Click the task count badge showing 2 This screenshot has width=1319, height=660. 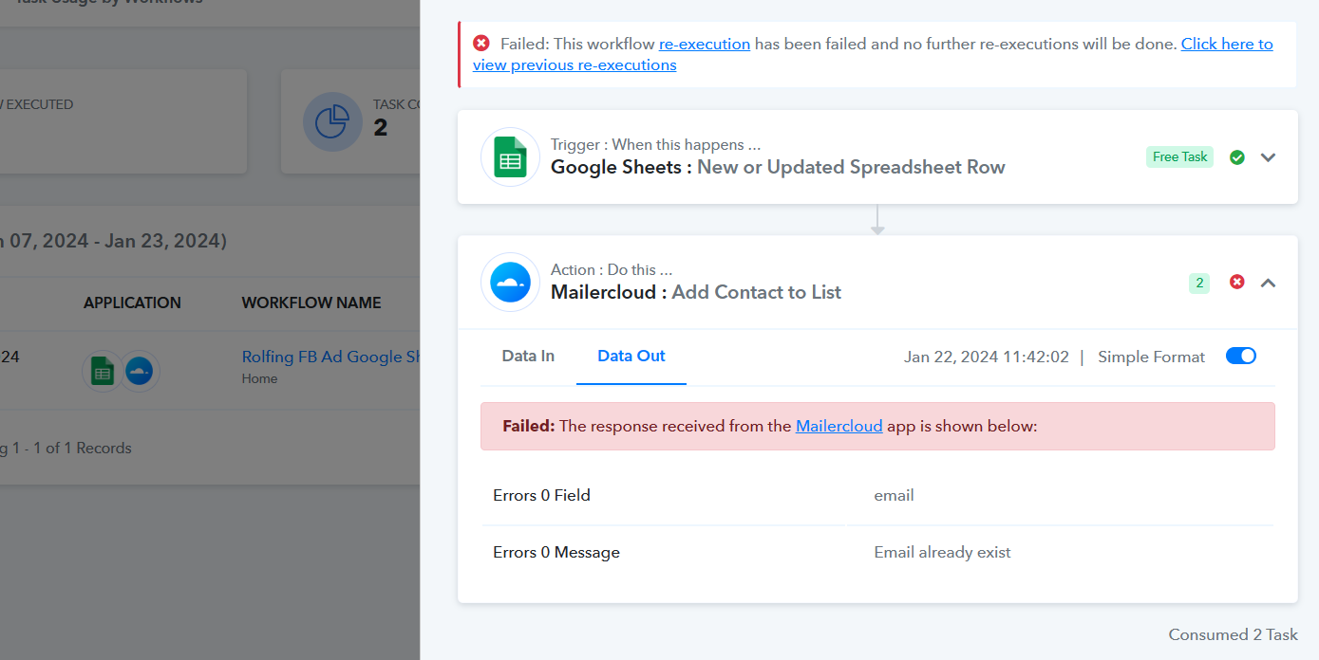click(x=1199, y=283)
